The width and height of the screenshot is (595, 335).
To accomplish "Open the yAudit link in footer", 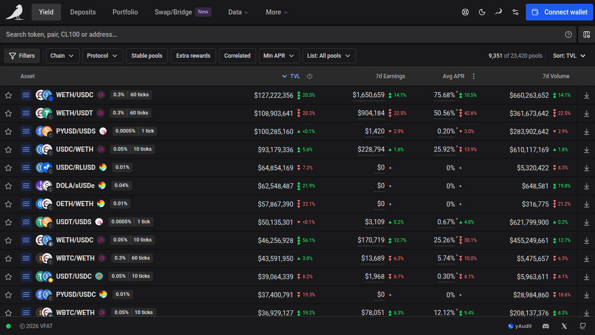I will click(x=520, y=326).
